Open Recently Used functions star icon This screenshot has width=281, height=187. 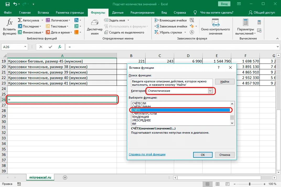pos(20,26)
